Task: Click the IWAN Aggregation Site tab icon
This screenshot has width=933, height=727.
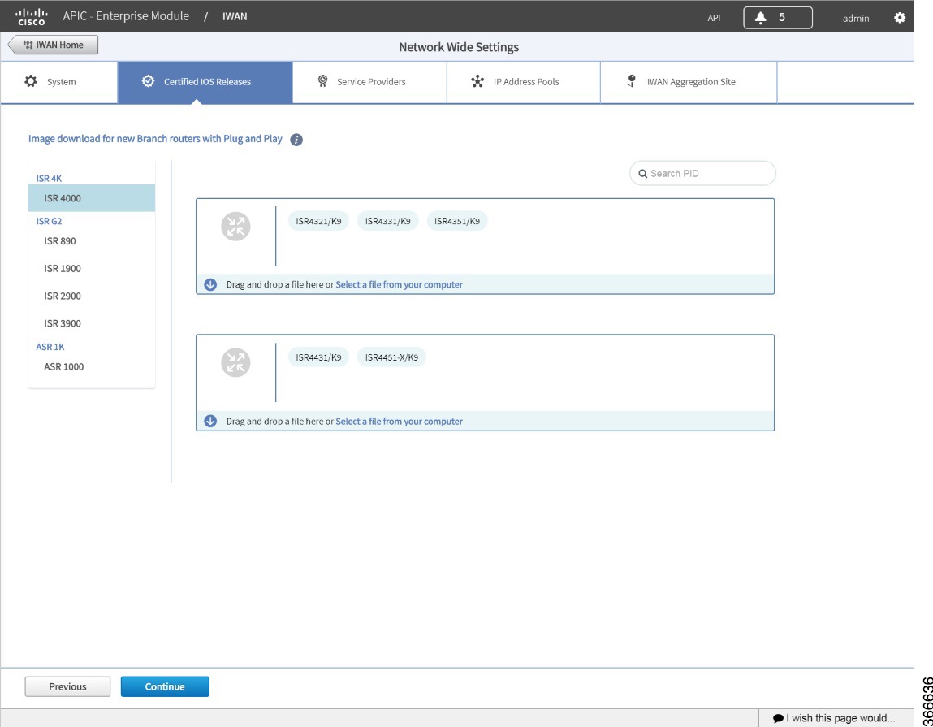Action: tap(631, 81)
